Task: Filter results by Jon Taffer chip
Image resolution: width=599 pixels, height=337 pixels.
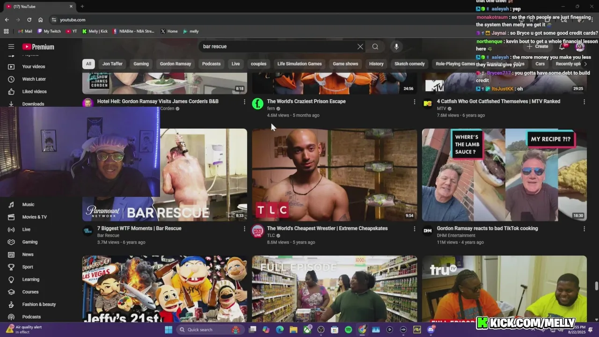Action: click(112, 64)
